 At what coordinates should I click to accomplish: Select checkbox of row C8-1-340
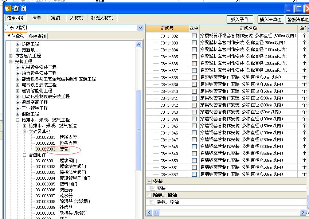pos(194,91)
